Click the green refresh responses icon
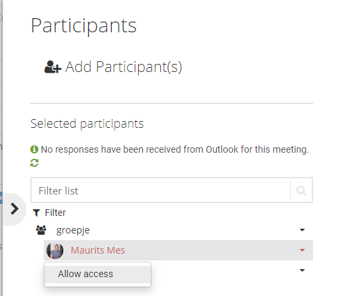This screenshot has width=340, height=296. tap(34, 163)
